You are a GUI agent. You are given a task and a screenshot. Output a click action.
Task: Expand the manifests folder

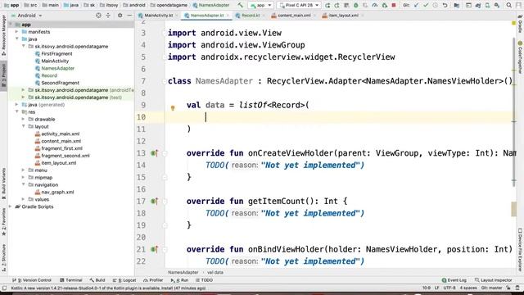point(16,32)
